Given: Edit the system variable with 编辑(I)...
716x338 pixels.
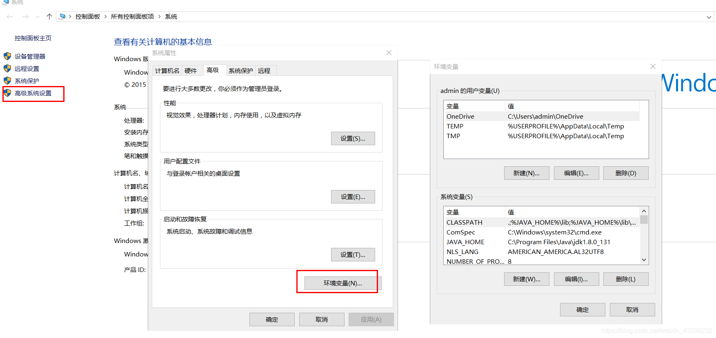Looking at the screenshot, I should tap(576, 279).
